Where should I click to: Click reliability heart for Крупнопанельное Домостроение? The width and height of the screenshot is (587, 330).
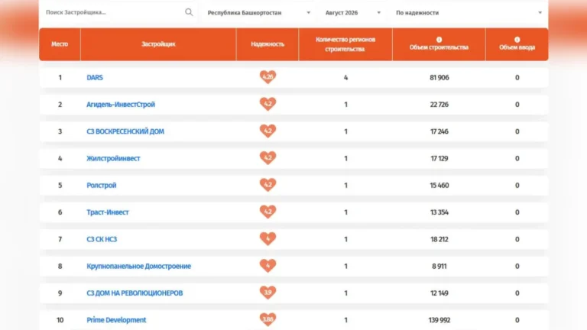pos(268,266)
